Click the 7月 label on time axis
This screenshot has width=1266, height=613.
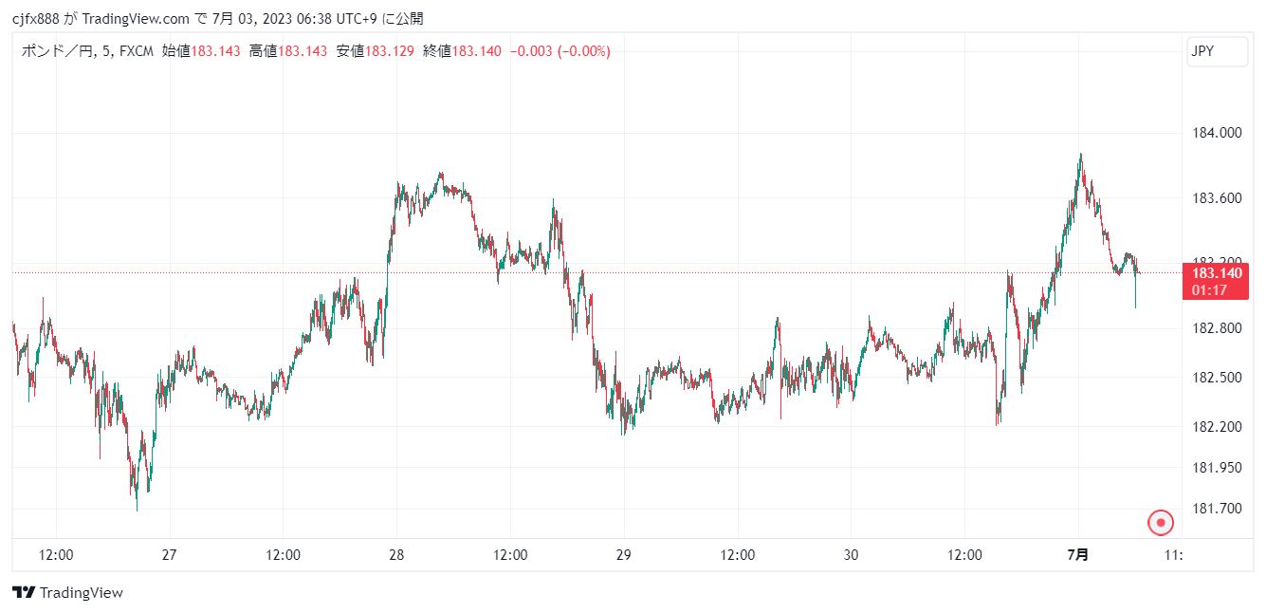pos(1078,555)
